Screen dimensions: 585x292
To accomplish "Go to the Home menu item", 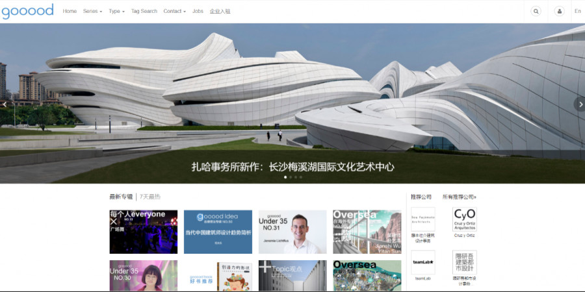I will (x=70, y=11).
